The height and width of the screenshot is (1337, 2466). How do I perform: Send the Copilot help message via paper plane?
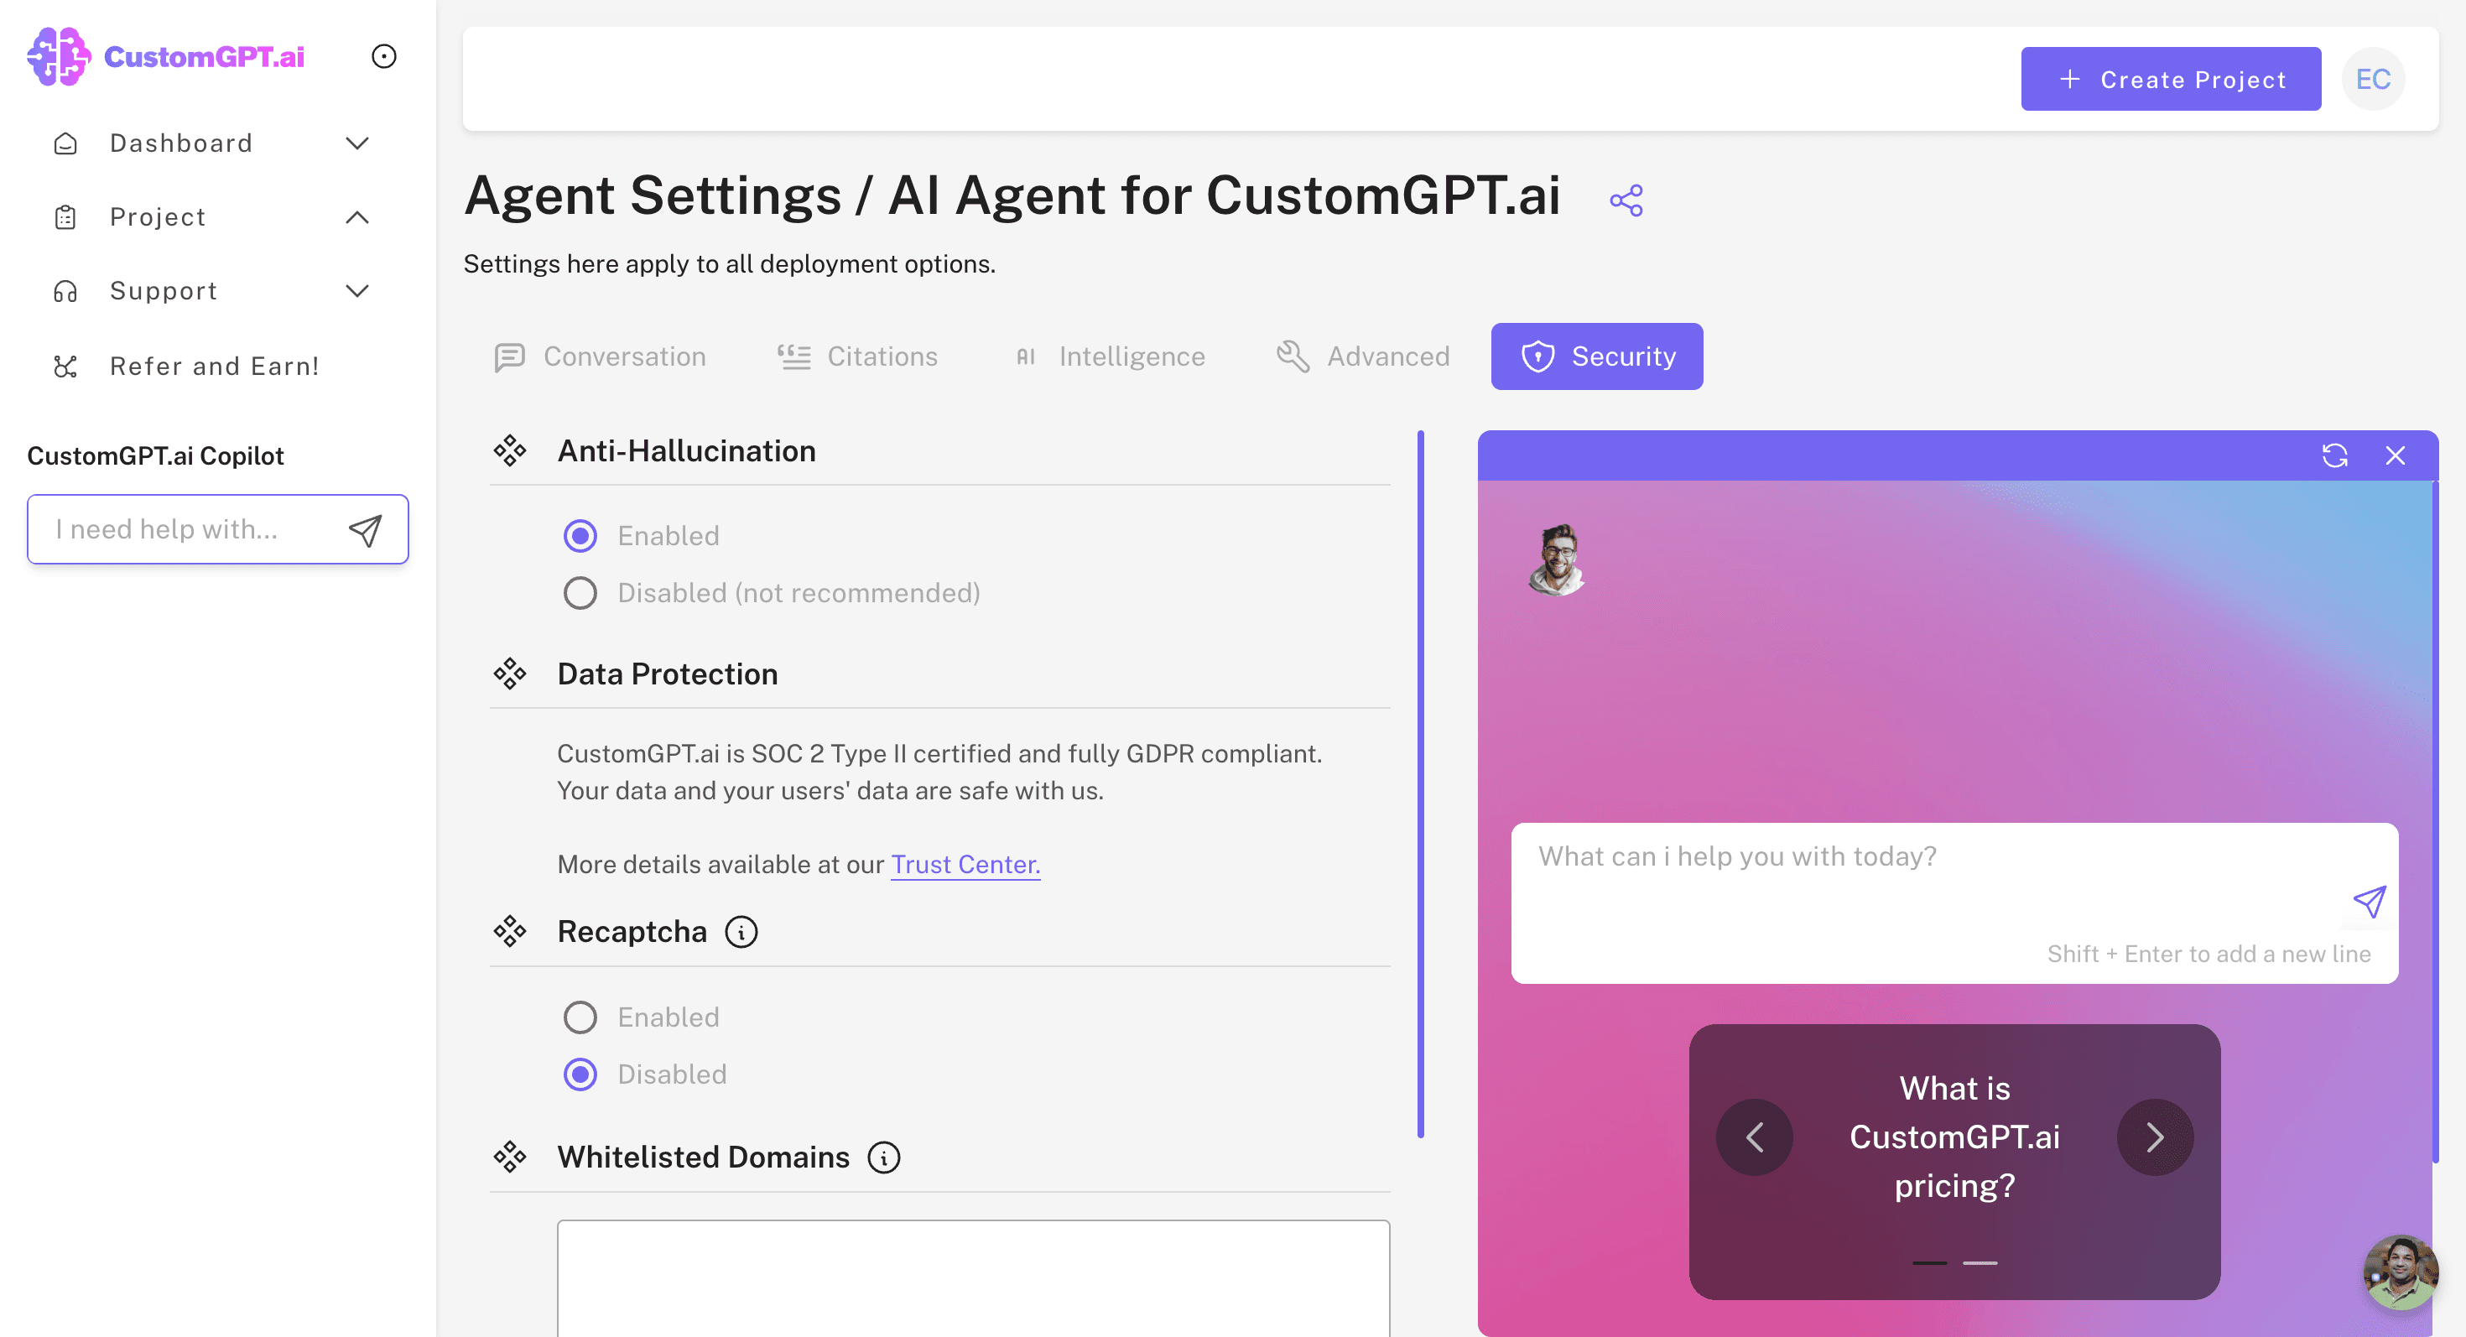(x=365, y=530)
